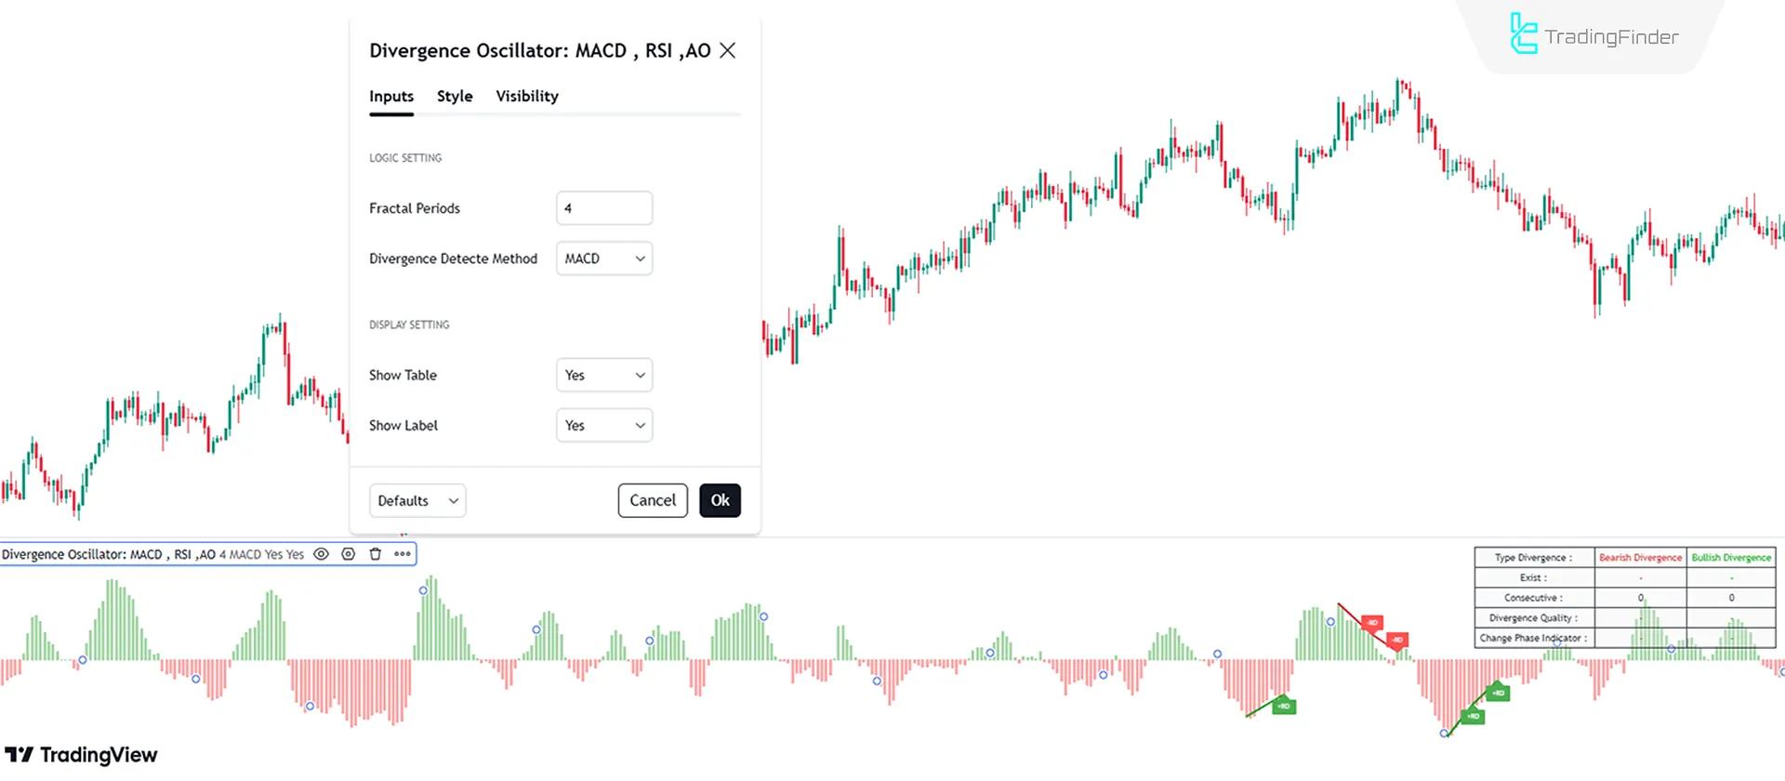Select the Inputs tab
This screenshot has width=1785, height=781.
click(x=390, y=96)
